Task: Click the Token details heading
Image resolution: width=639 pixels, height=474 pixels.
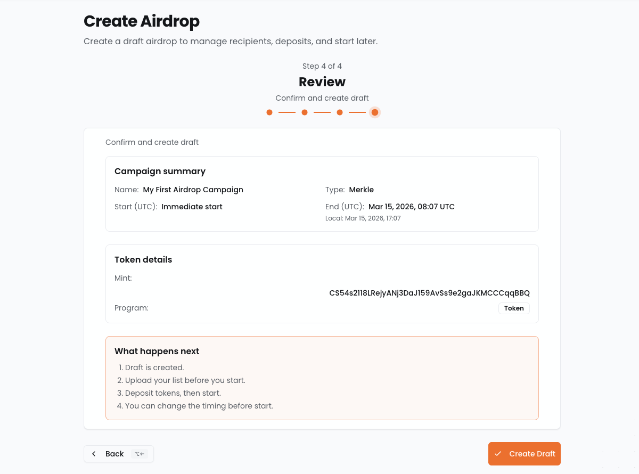Action: 143,260
